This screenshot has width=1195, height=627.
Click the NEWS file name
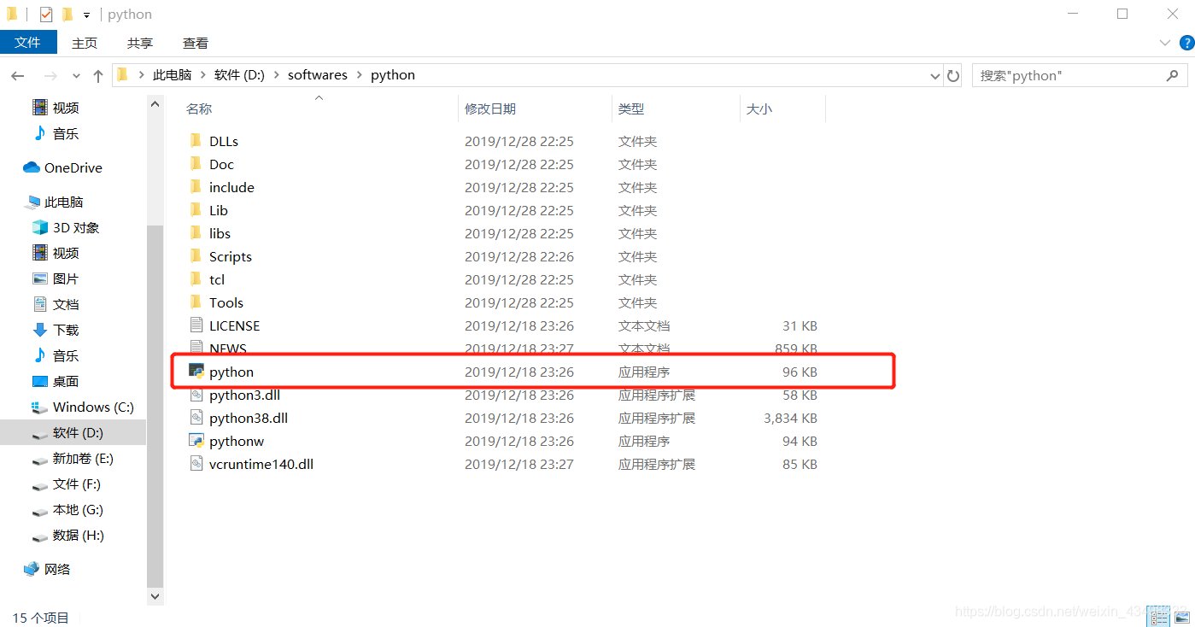click(228, 349)
